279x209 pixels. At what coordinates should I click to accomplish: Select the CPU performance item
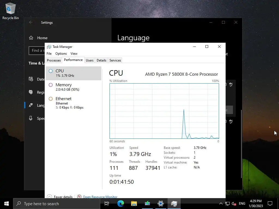click(74, 73)
